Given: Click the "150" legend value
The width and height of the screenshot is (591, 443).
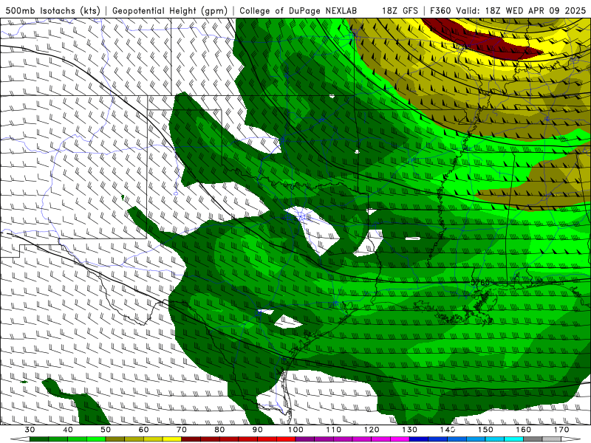Looking at the screenshot, I should pyautogui.click(x=485, y=430).
